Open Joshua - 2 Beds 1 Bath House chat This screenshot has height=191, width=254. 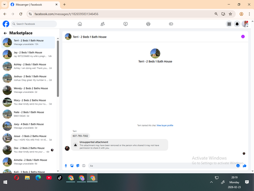[x=28, y=78]
